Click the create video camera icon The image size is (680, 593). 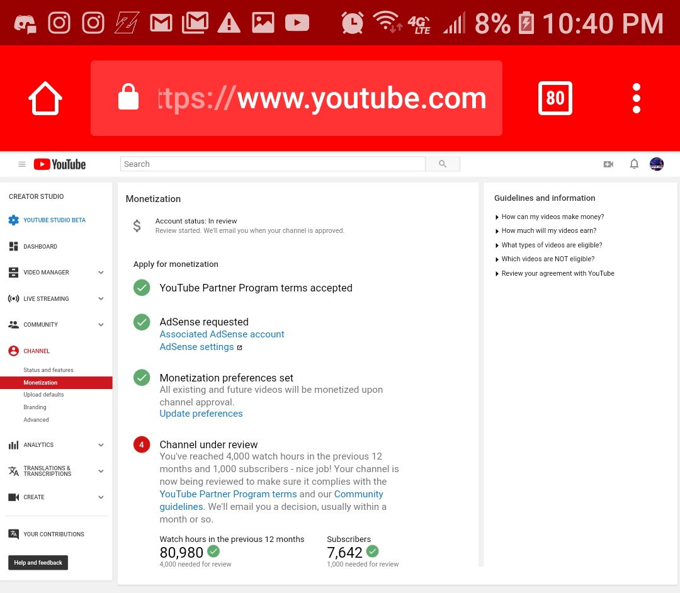(x=608, y=164)
